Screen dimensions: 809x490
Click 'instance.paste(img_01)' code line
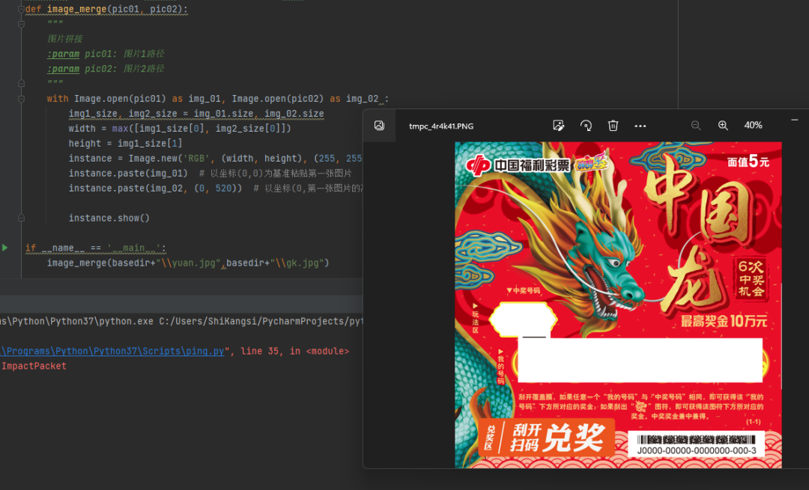click(128, 173)
